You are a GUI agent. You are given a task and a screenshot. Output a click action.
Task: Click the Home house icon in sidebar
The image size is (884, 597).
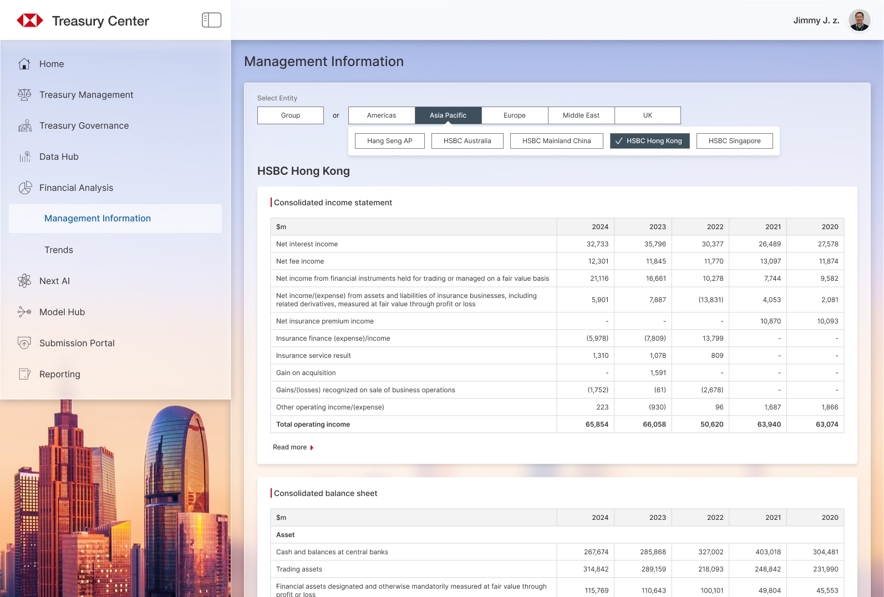click(24, 64)
